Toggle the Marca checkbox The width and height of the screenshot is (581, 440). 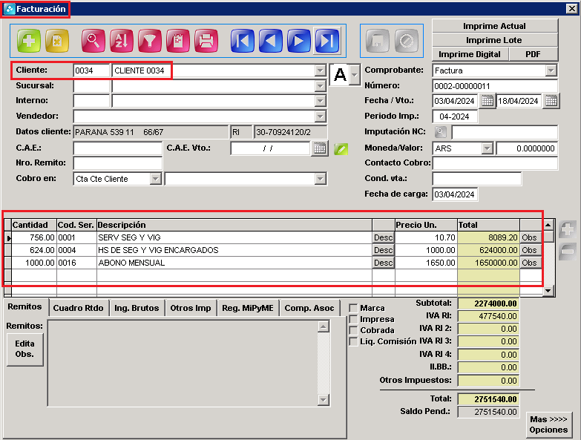(x=354, y=308)
